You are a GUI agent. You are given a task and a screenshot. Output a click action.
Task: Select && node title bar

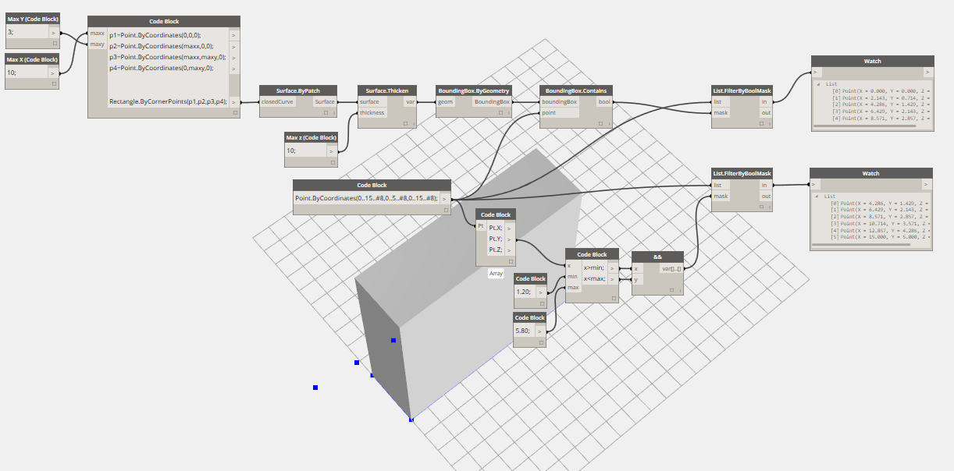[x=658, y=257]
